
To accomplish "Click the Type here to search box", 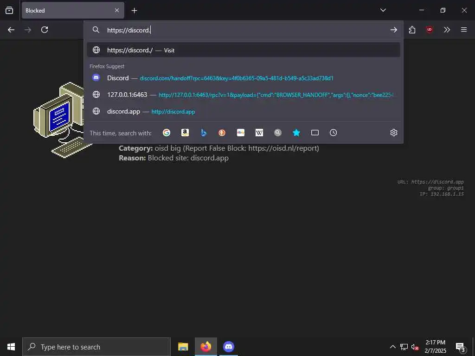I will coord(96,347).
